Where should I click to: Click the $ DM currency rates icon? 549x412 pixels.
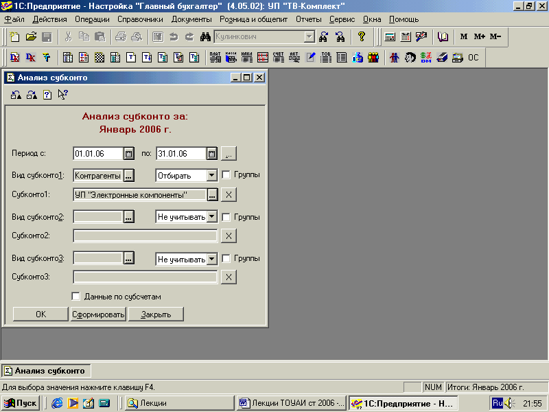pos(426,58)
